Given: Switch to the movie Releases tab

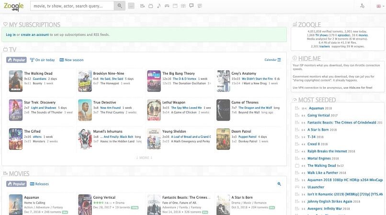Looking at the screenshot, I should tap(39, 184).
